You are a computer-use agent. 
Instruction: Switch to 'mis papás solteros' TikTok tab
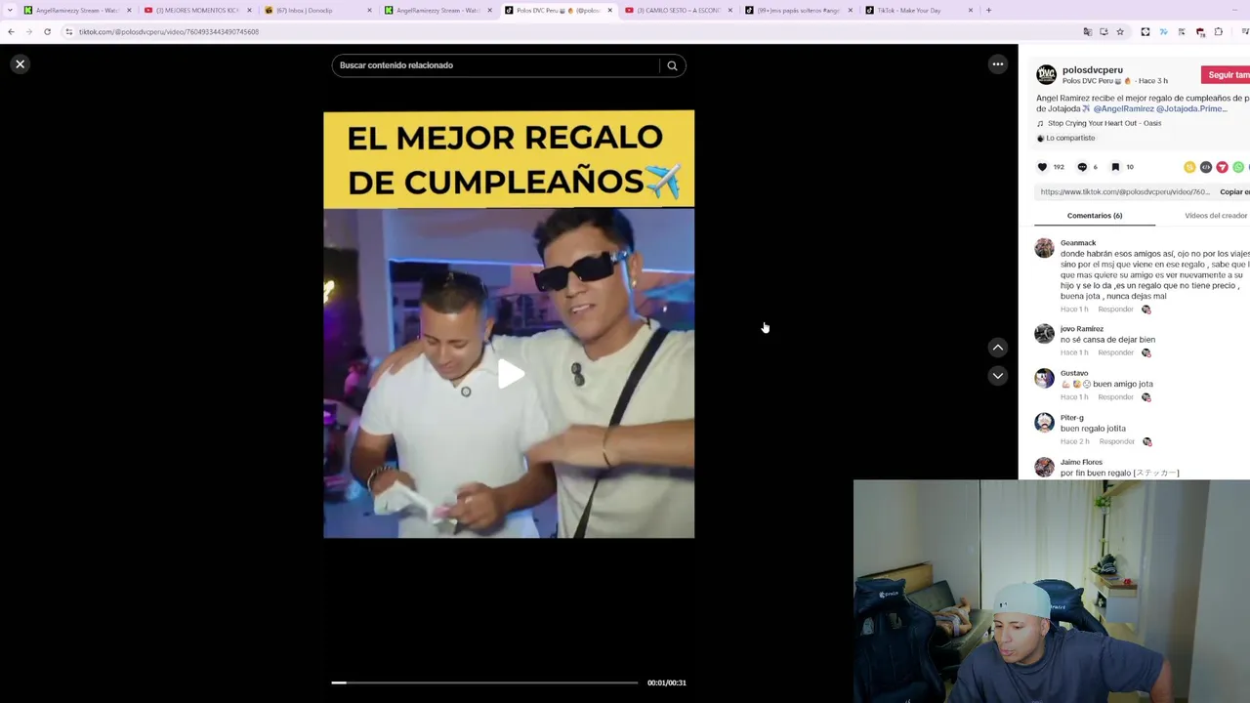pyautogui.click(x=799, y=10)
